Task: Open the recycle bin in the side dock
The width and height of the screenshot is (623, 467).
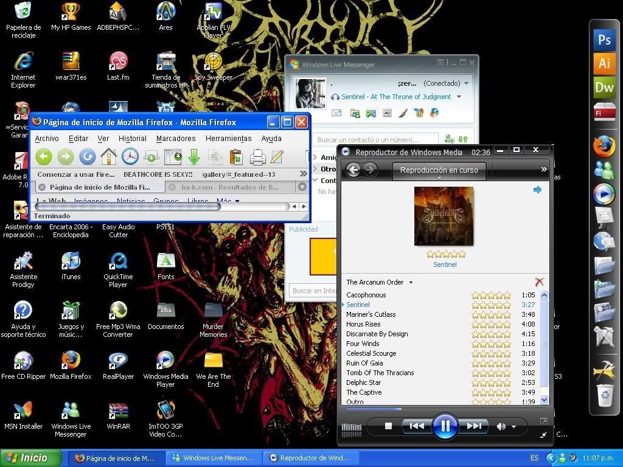Action: coord(604,395)
